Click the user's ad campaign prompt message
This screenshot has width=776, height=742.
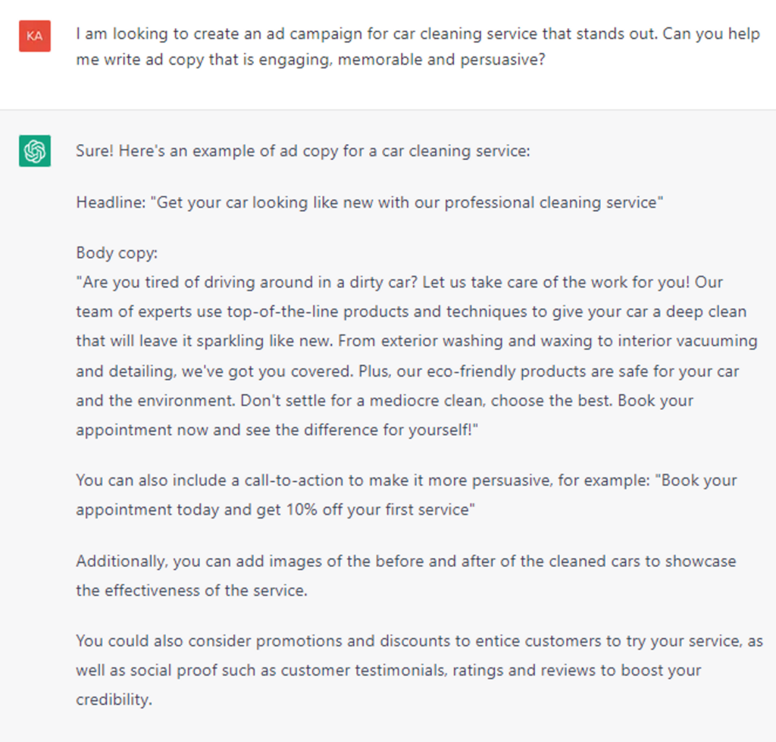pyautogui.click(x=418, y=46)
